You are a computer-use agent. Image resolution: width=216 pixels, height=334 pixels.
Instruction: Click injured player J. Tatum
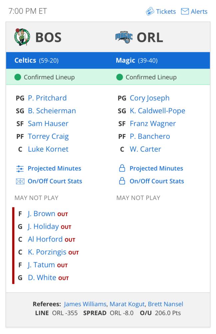41,265
